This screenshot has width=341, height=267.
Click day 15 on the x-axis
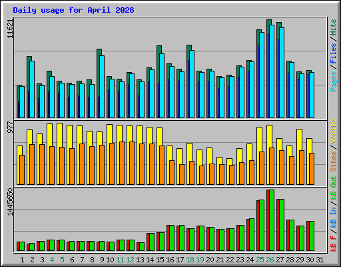coord(160,260)
